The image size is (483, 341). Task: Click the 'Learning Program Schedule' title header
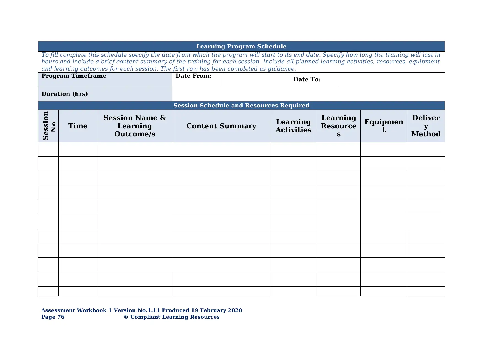coord(241,46)
